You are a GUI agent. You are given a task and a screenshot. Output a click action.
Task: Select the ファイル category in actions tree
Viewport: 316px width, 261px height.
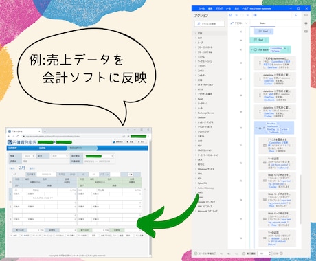click(x=201, y=71)
